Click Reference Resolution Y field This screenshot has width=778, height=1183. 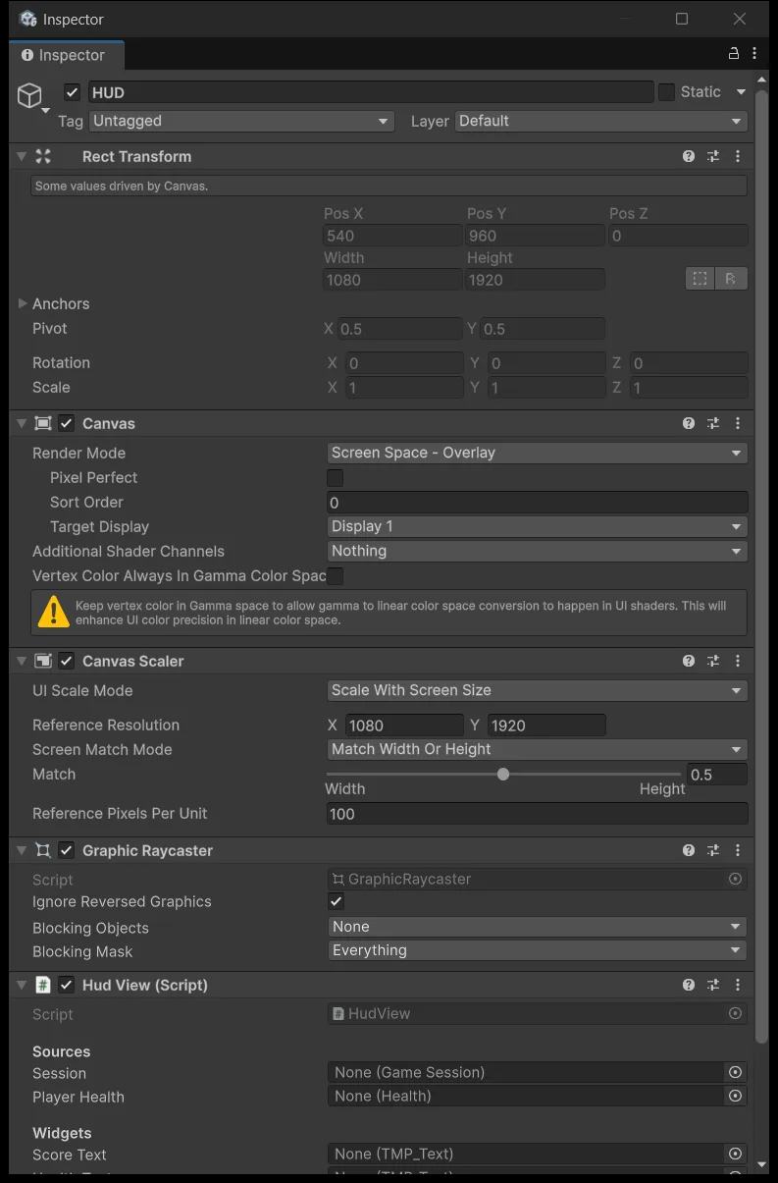click(546, 726)
